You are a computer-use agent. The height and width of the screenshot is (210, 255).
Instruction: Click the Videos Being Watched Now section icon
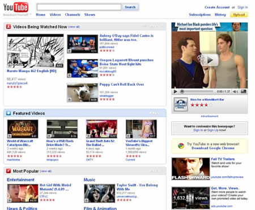coord(8,27)
